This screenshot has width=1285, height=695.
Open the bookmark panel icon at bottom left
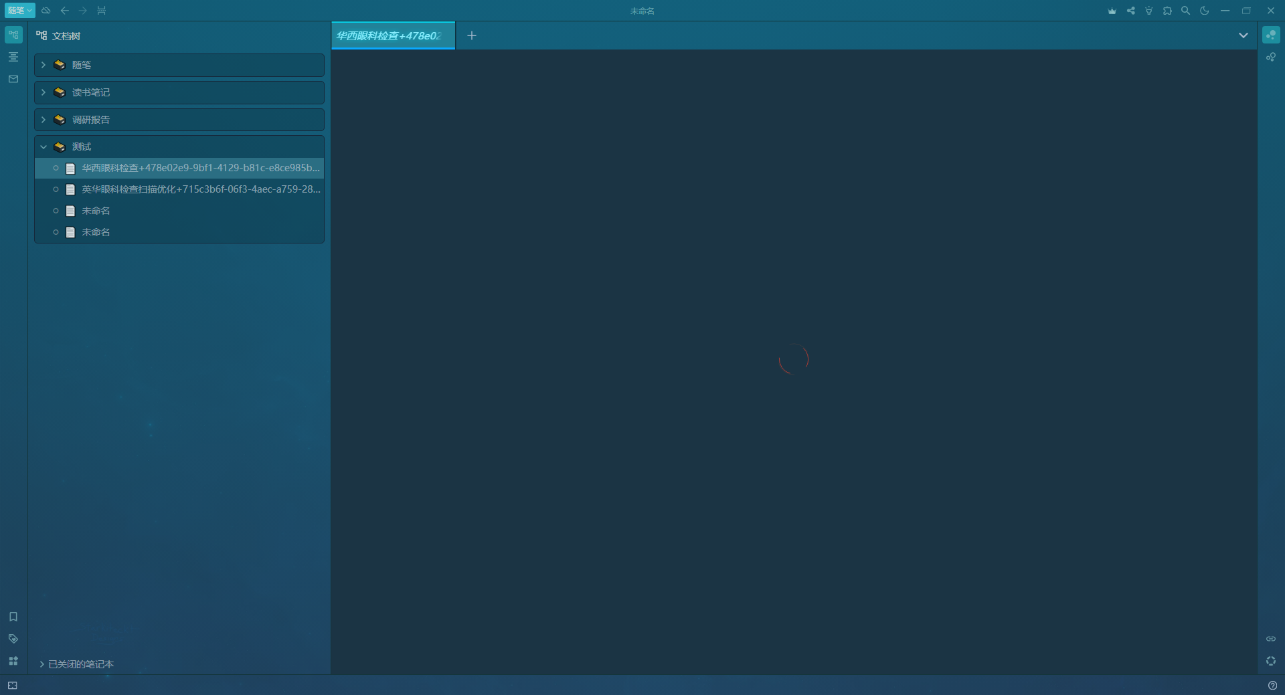tap(13, 617)
